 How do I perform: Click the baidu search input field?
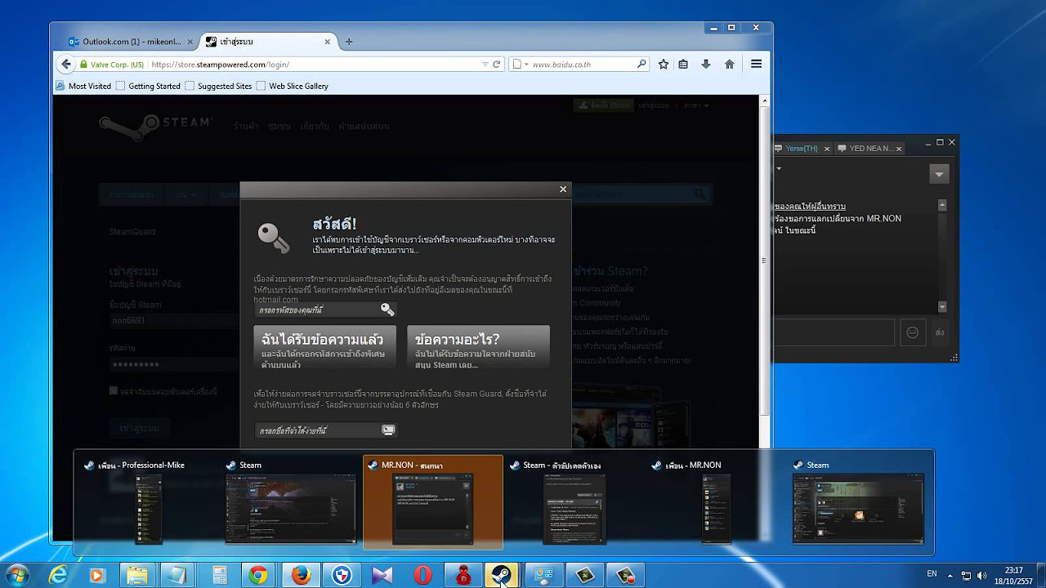[582, 65]
